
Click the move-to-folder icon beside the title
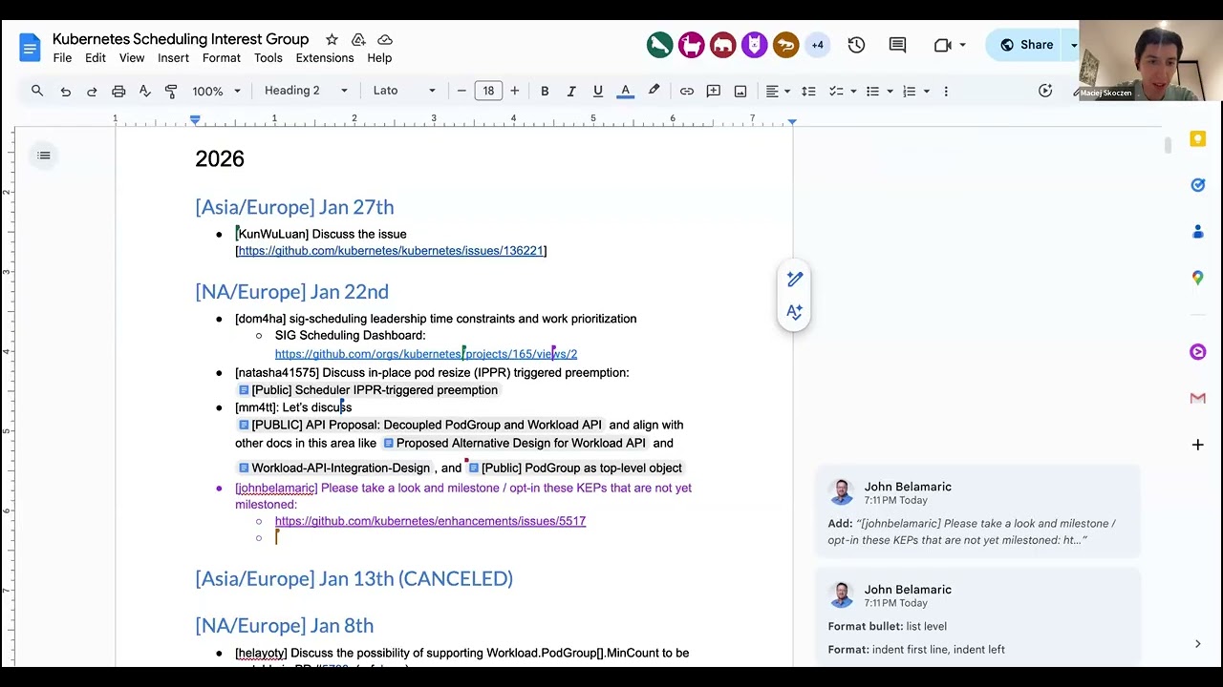coord(358,40)
